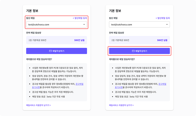
Task: Click 메일작성하기 button in left card
Action: pos(56,51)
